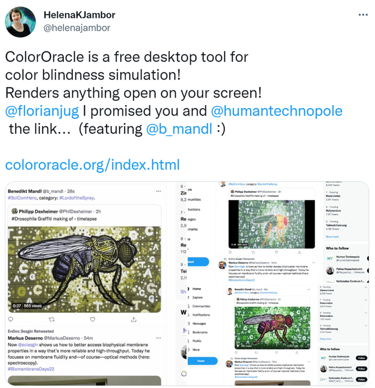This screenshot has width=375, height=388.
Task: Click the #BiomembraneDays22 hashtag
Action: [x=31, y=369]
